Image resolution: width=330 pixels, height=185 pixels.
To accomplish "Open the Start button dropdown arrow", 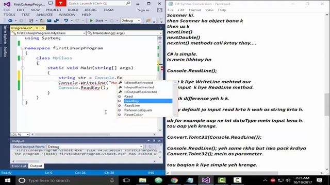I will pos(106,21).
